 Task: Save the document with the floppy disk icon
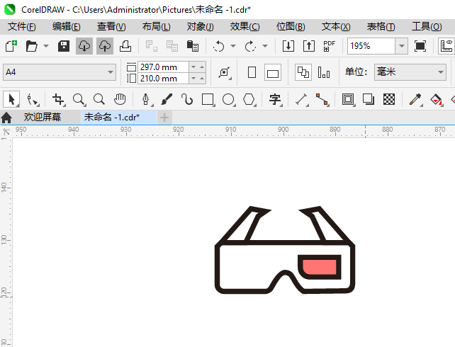pos(64,46)
